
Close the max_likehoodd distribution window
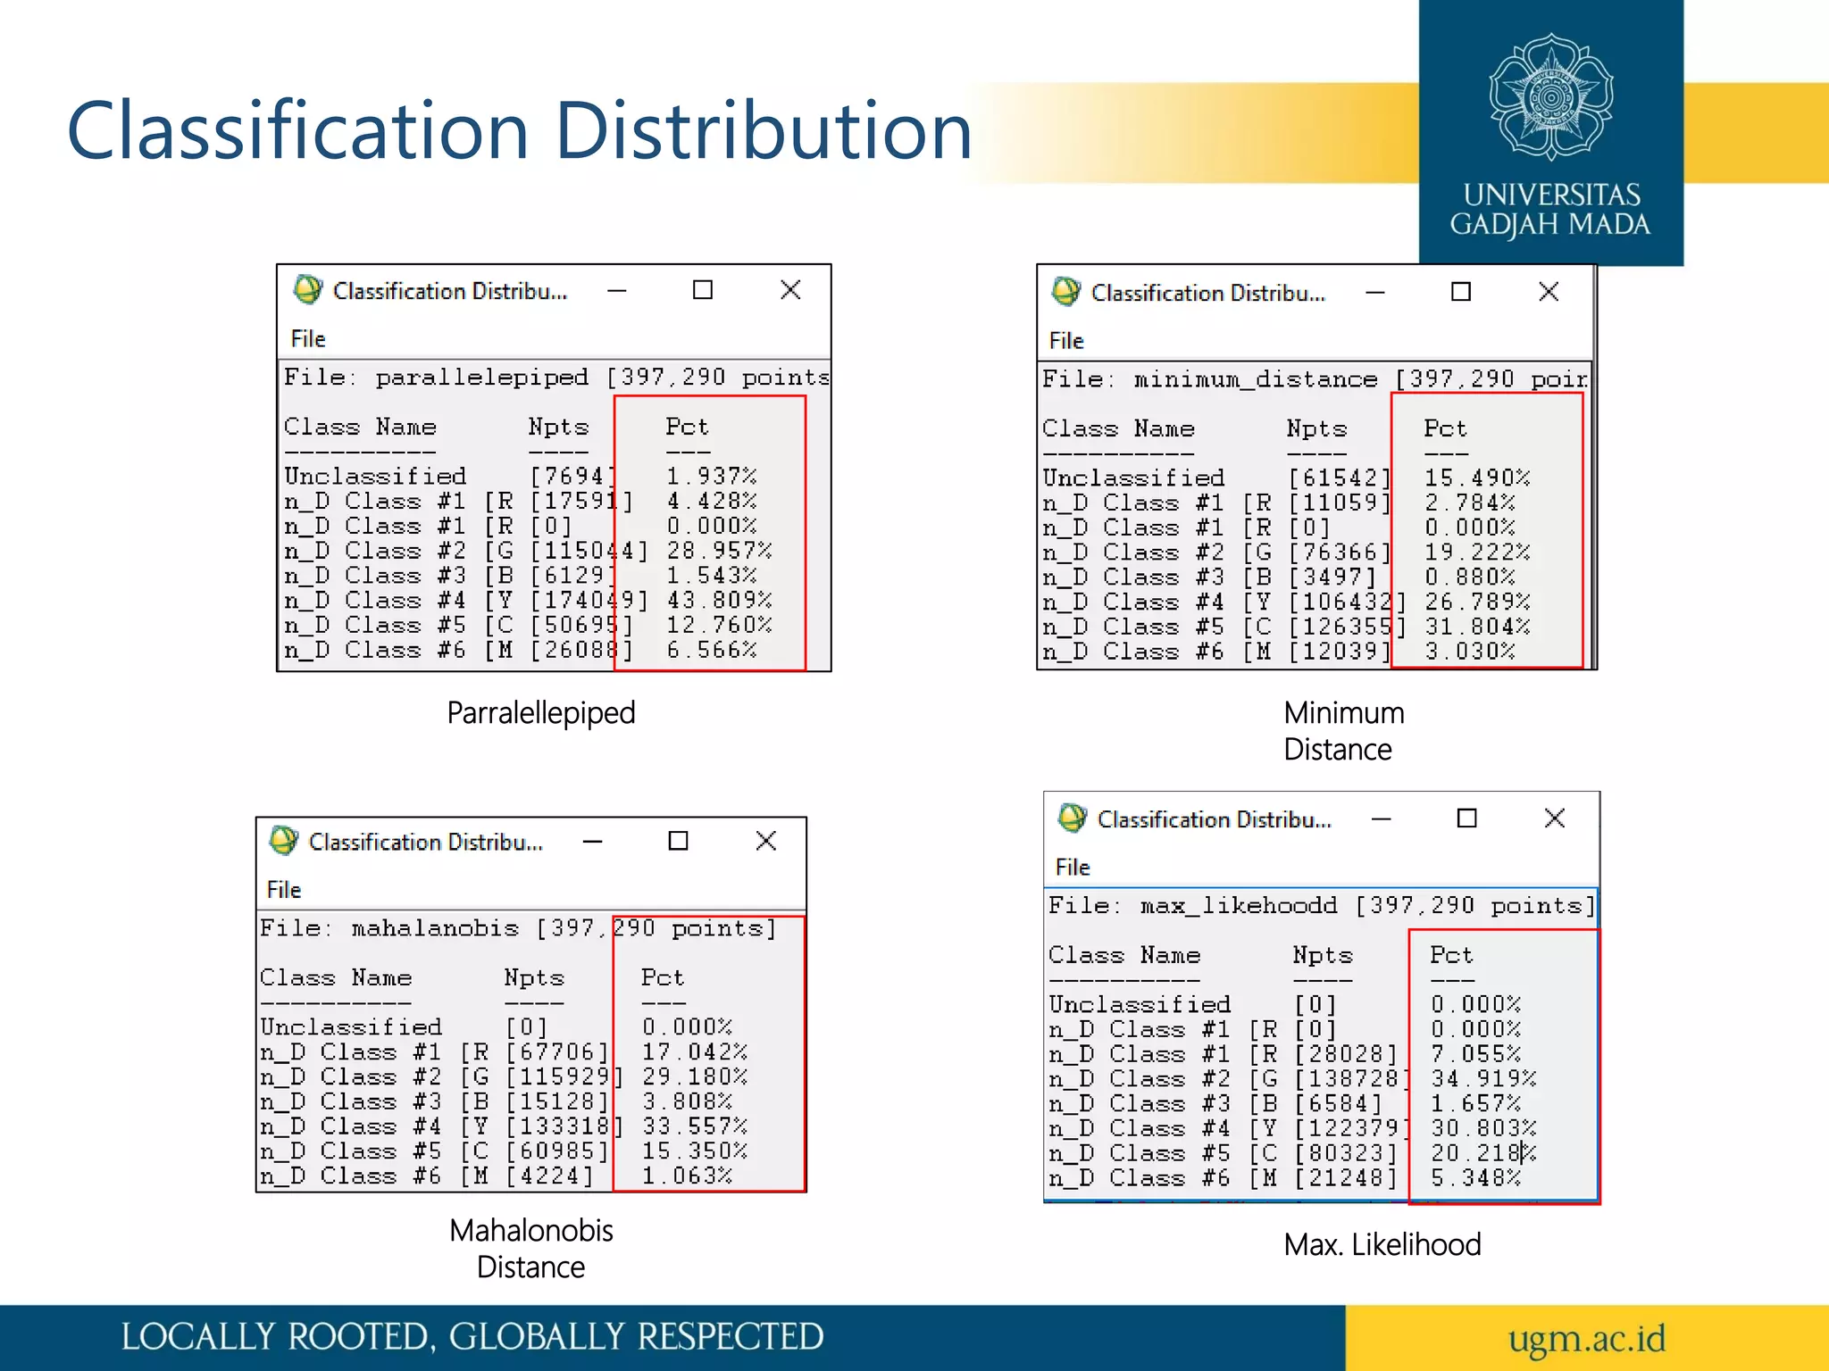coord(1555,818)
